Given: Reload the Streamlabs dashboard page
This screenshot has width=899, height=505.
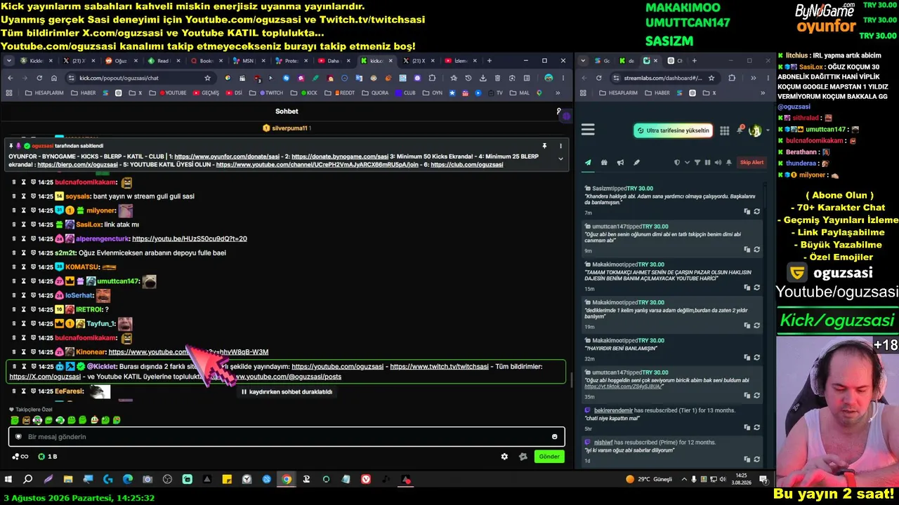Looking at the screenshot, I should 598,78.
